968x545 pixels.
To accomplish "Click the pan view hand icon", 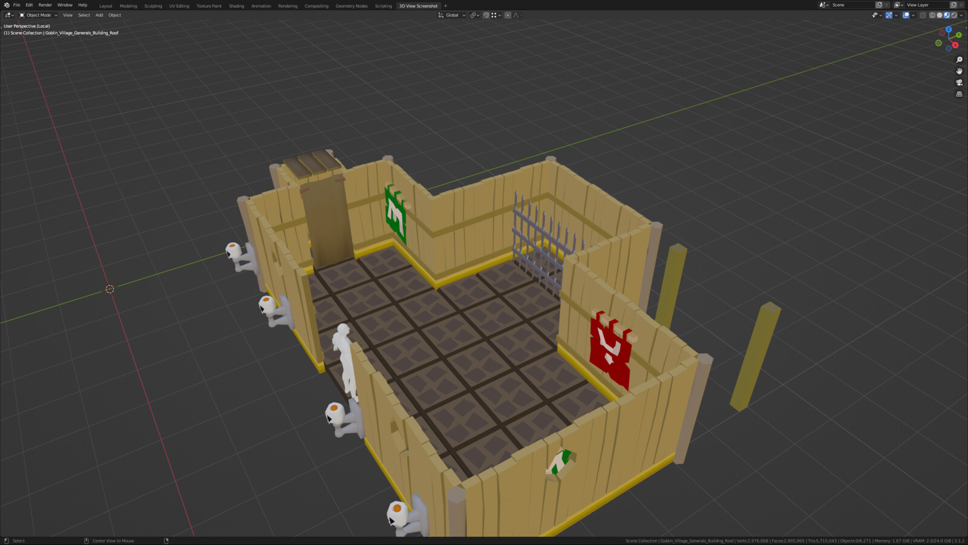I will click(x=959, y=71).
